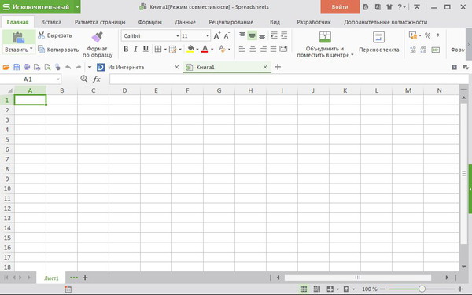Toggle align text left
The width and height of the screenshot is (472, 295).
click(242, 49)
